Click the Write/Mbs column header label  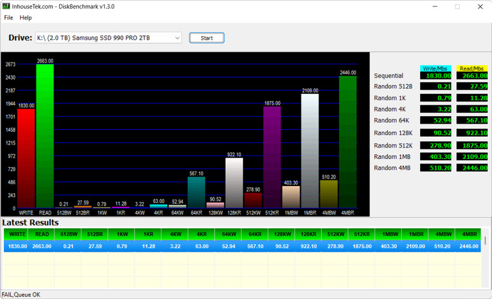435,68
